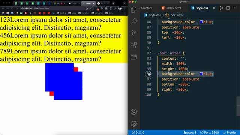
Task: Switch to the WhatsApp browser tab
Action: [16, 3]
